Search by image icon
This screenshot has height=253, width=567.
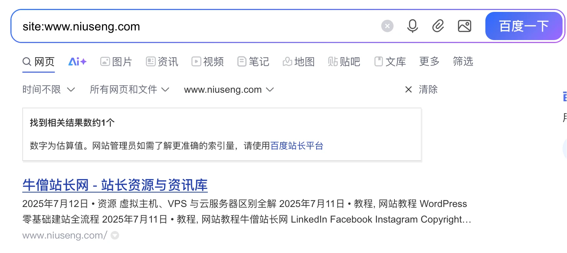(x=464, y=26)
